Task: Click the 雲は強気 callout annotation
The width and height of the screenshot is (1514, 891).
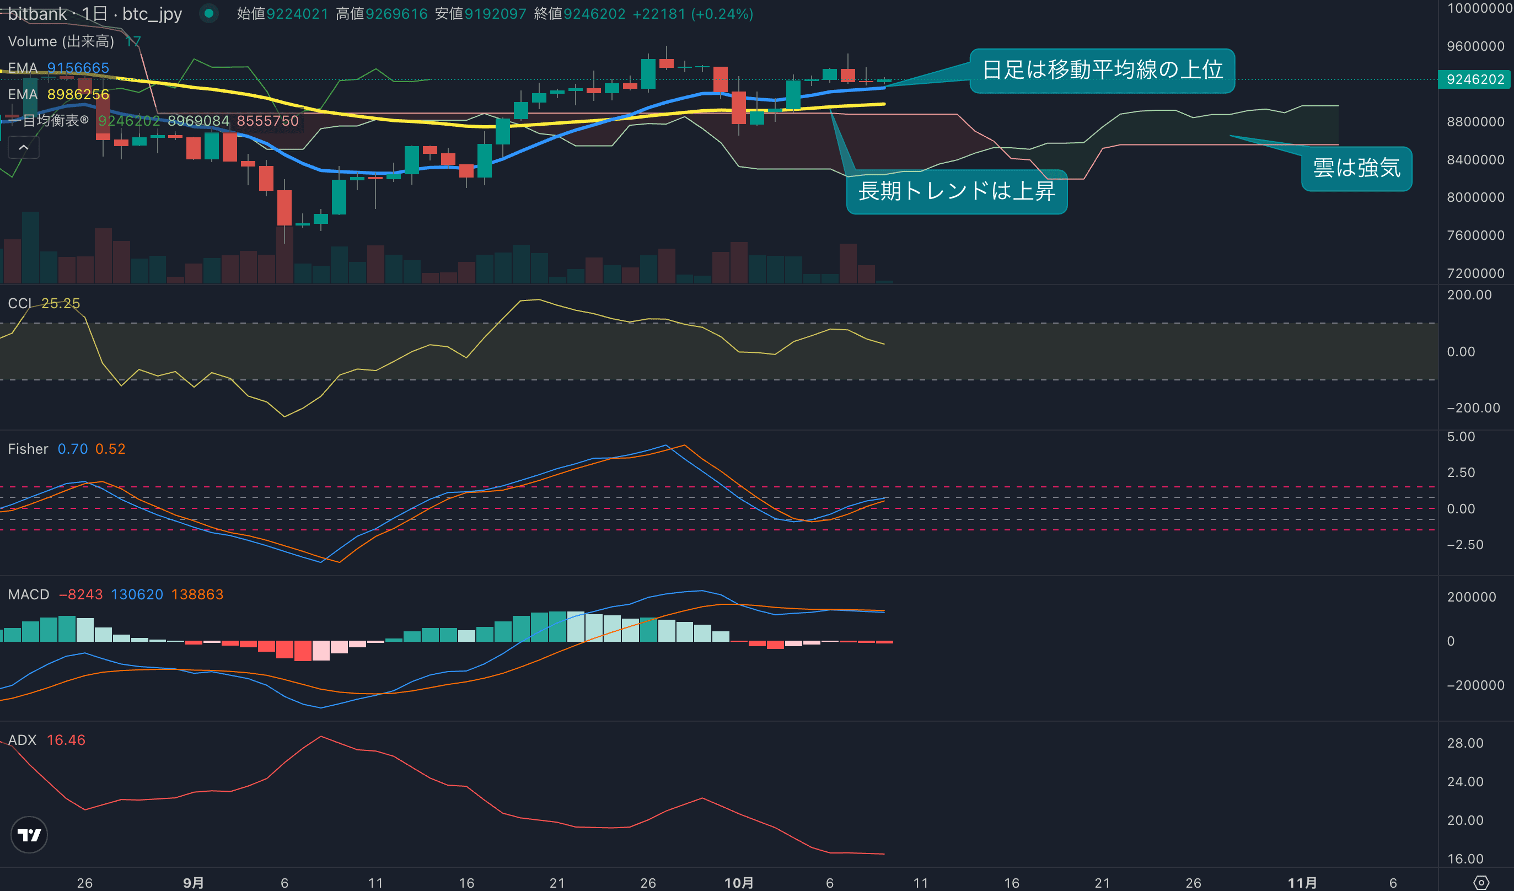Action: pos(1357,168)
